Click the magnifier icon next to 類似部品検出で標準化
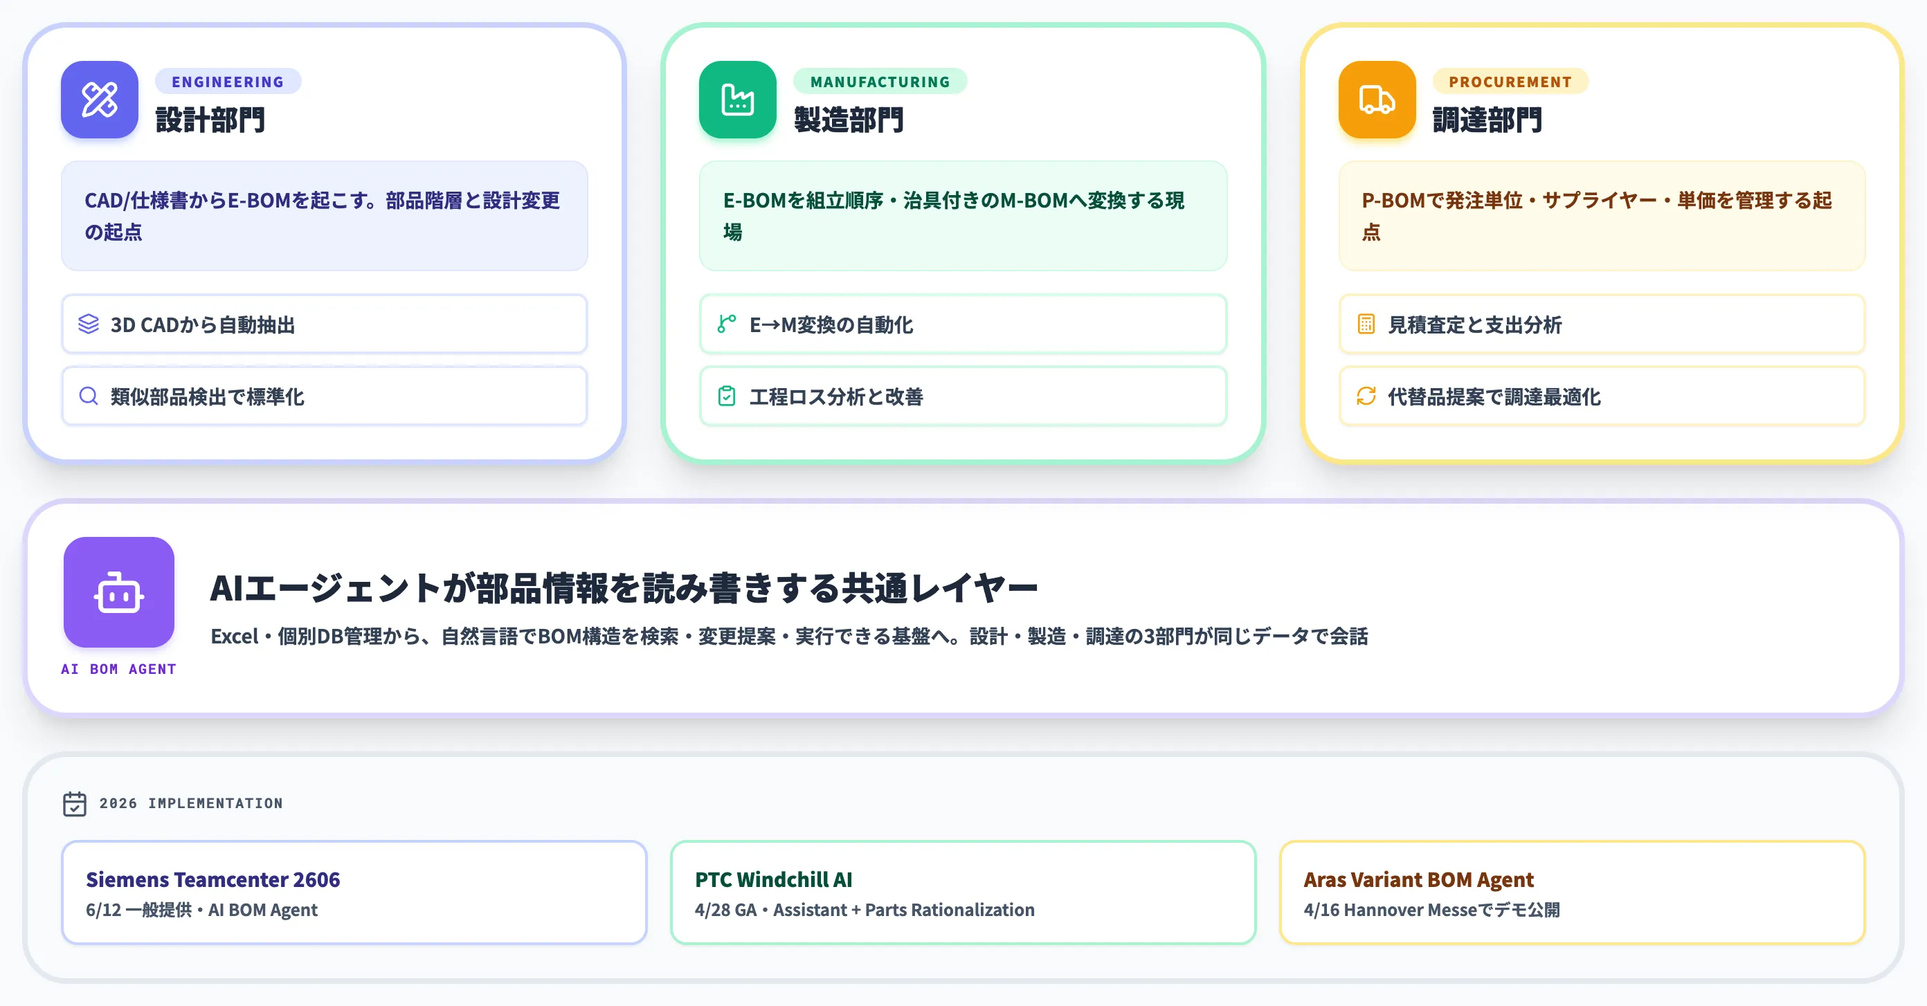The width and height of the screenshot is (1927, 1006). pyautogui.click(x=89, y=396)
